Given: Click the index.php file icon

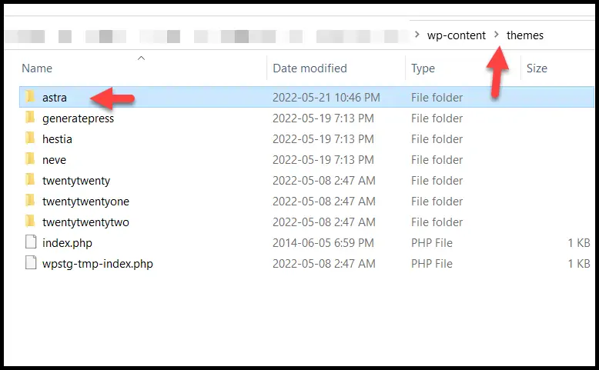Looking at the screenshot, I should pyautogui.click(x=30, y=243).
